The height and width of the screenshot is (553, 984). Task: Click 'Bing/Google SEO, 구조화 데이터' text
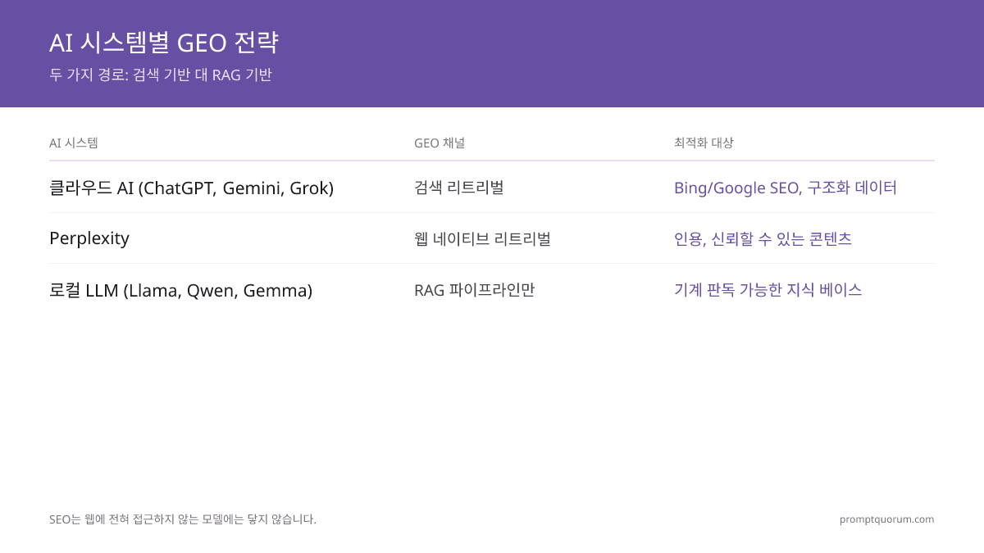click(786, 188)
